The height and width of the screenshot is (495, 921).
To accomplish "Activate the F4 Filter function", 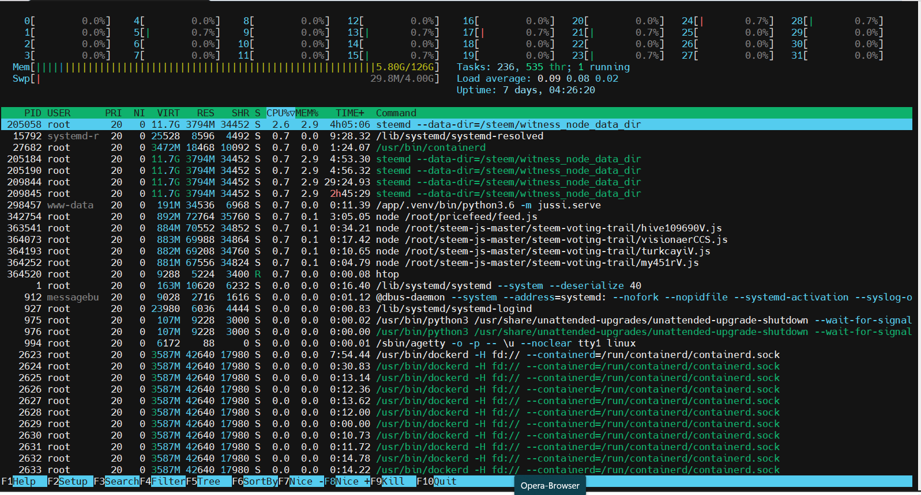I will coord(163,481).
